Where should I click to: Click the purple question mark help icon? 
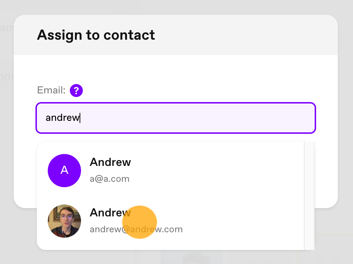tap(76, 91)
